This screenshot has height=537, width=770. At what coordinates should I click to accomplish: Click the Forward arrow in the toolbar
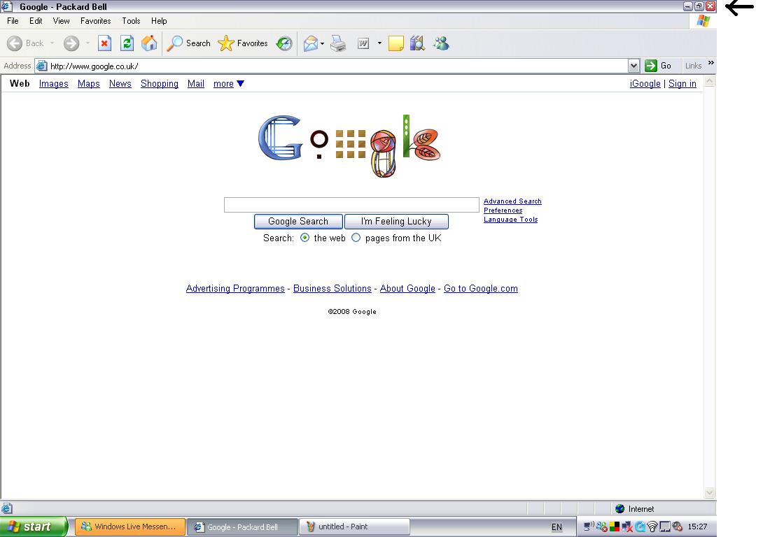point(71,43)
